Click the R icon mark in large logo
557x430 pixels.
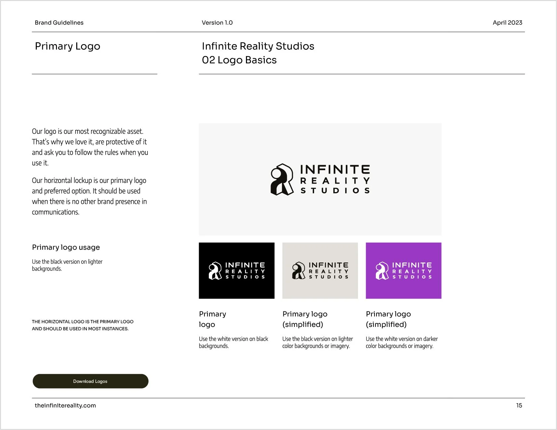tap(282, 180)
